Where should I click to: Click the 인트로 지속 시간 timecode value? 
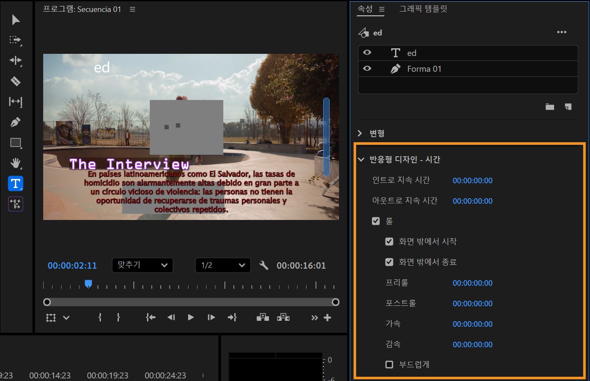472,180
